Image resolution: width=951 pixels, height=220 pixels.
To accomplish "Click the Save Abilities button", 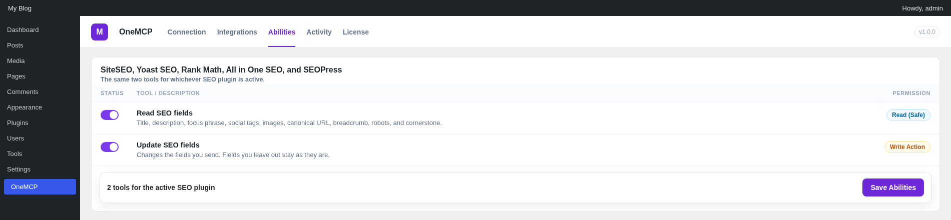I will click(x=893, y=187).
